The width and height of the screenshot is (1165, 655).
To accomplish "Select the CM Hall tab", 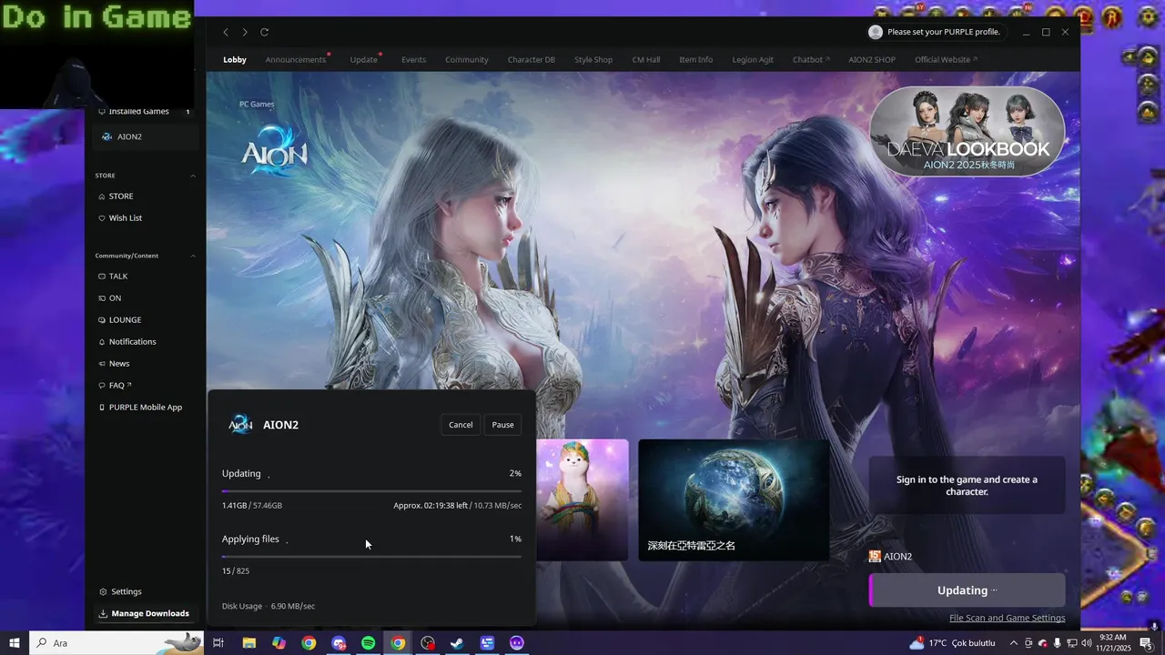I will click(646, 60).
